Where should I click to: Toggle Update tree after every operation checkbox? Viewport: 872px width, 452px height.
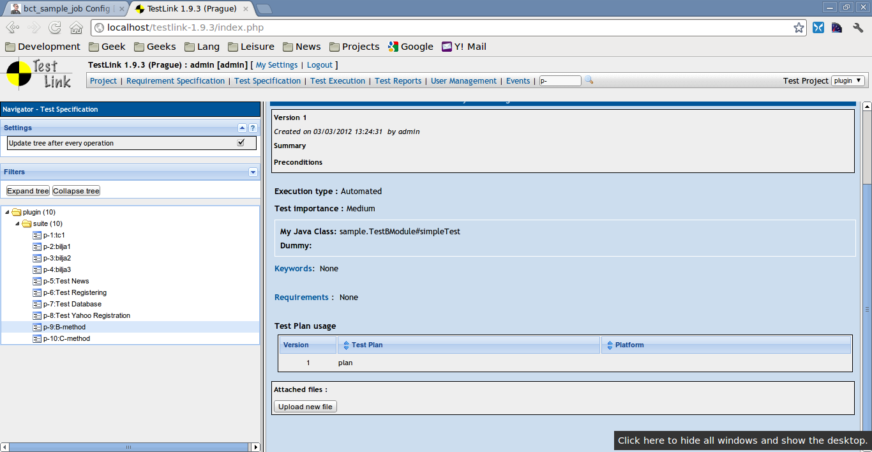241,143
